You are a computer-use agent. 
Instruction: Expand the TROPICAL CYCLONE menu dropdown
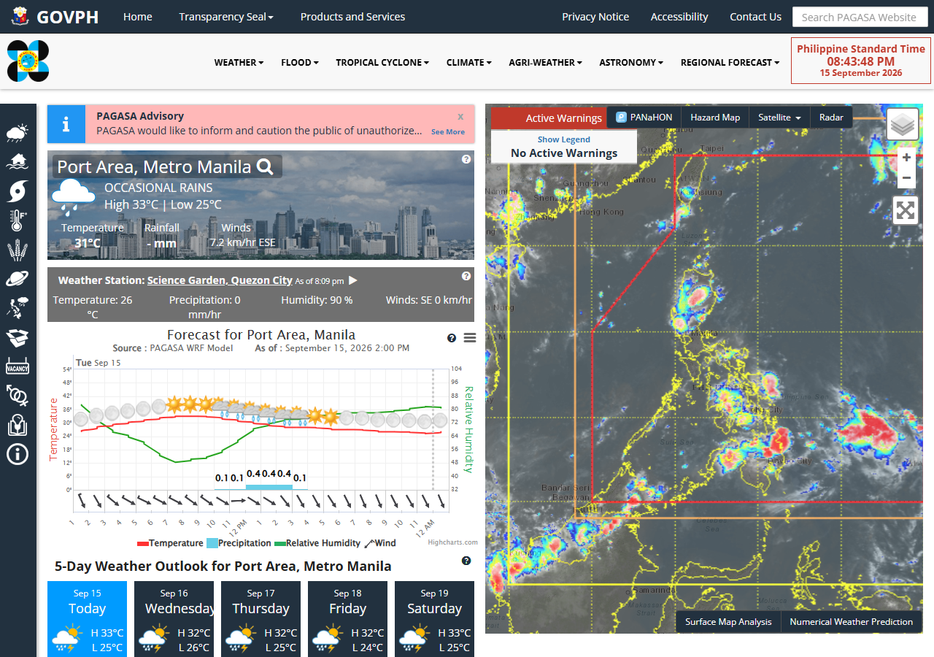[x=382, y=63]
